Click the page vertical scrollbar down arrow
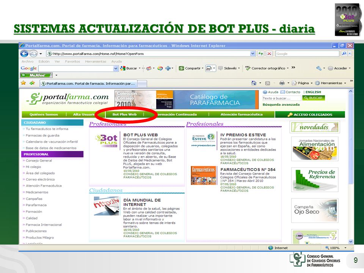The height and width of the screenshot is (273, 364). tap(350, 242)
